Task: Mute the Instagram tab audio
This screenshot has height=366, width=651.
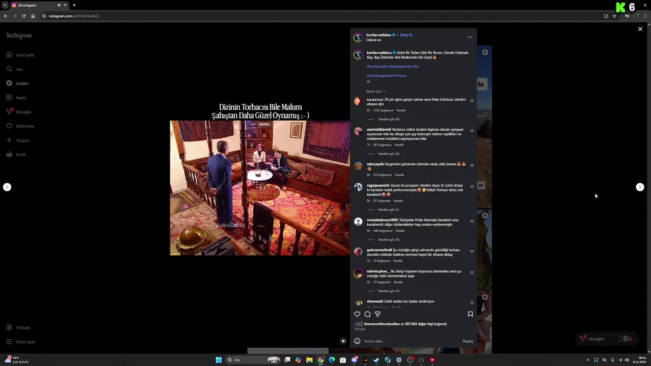Action: pos(58,5)
